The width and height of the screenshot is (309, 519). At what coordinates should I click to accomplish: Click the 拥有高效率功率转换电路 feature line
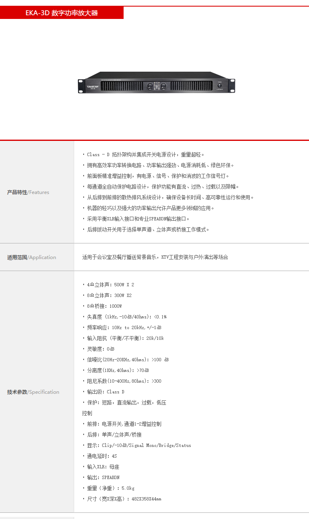tap(158, 165)
